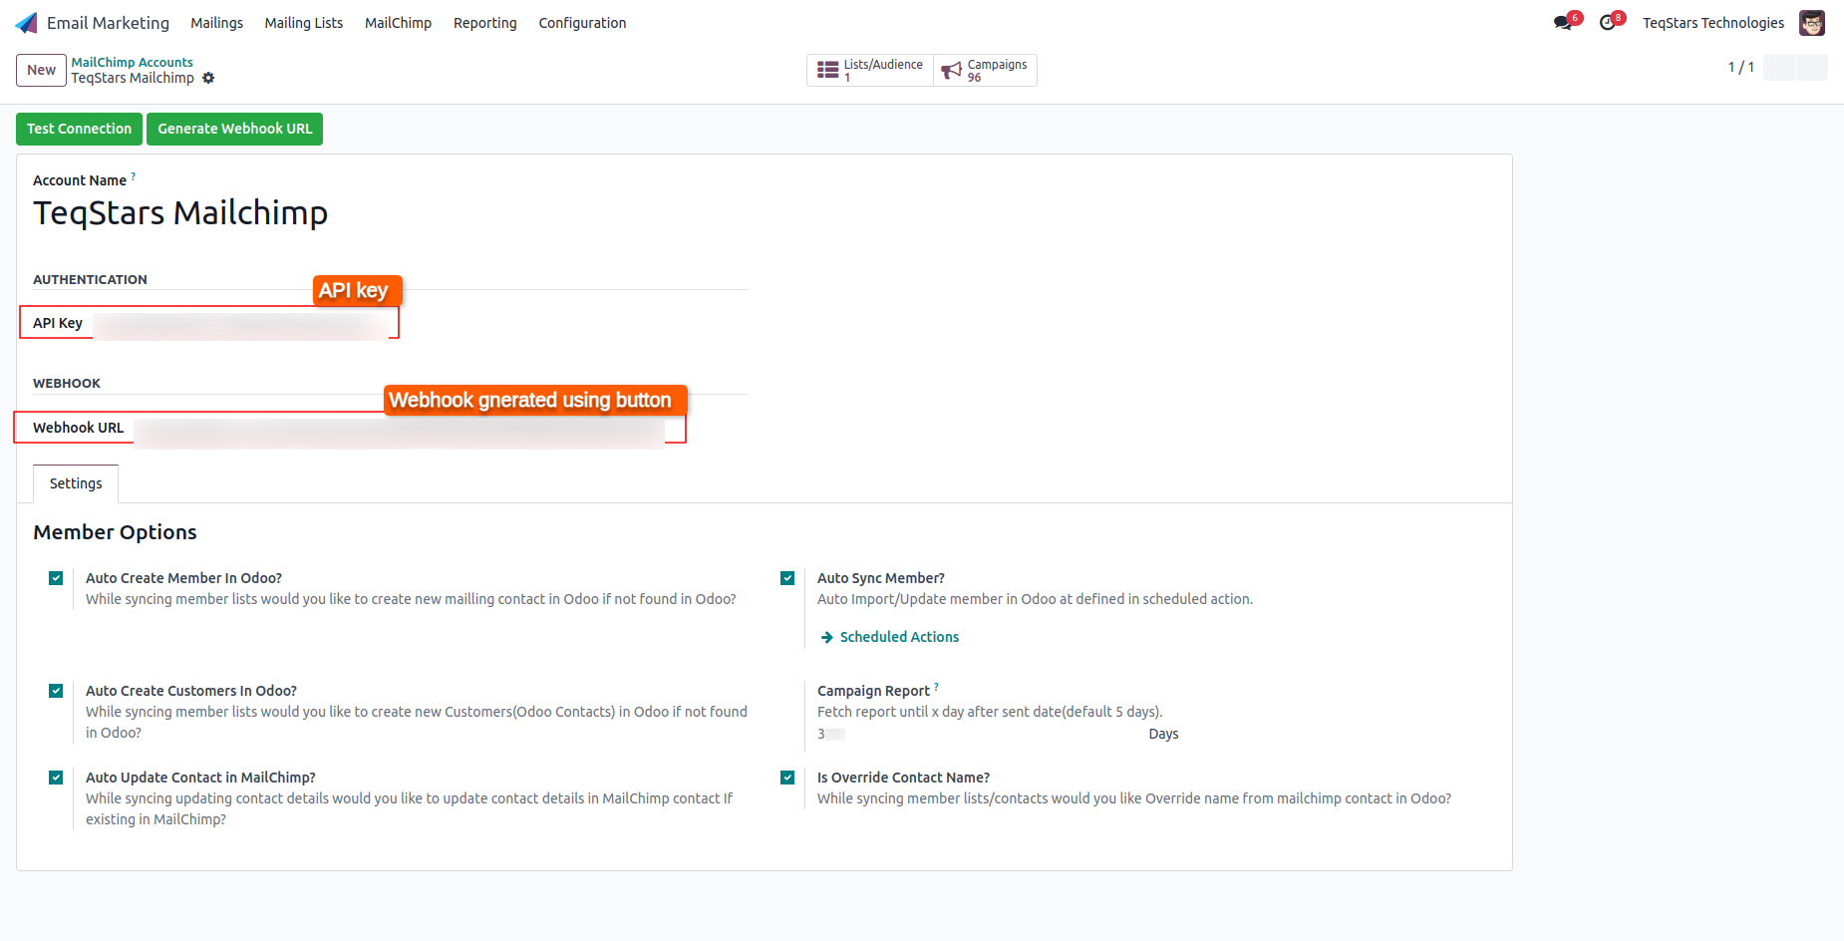Select the Settings tab
The height and width of the screenshot is (941, 1844).
[x=76, y=483]
